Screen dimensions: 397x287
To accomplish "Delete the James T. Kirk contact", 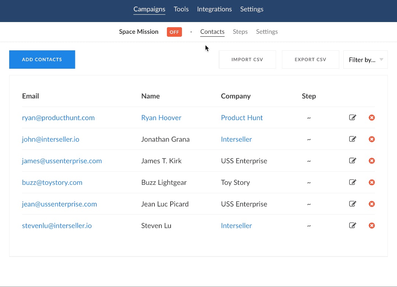I will pos(372,161).
